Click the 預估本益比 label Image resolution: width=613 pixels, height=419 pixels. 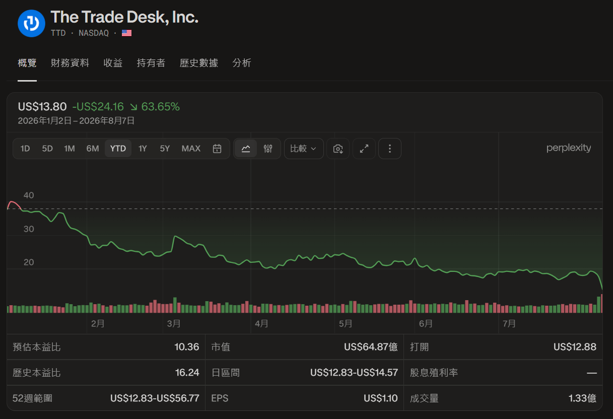36,347
